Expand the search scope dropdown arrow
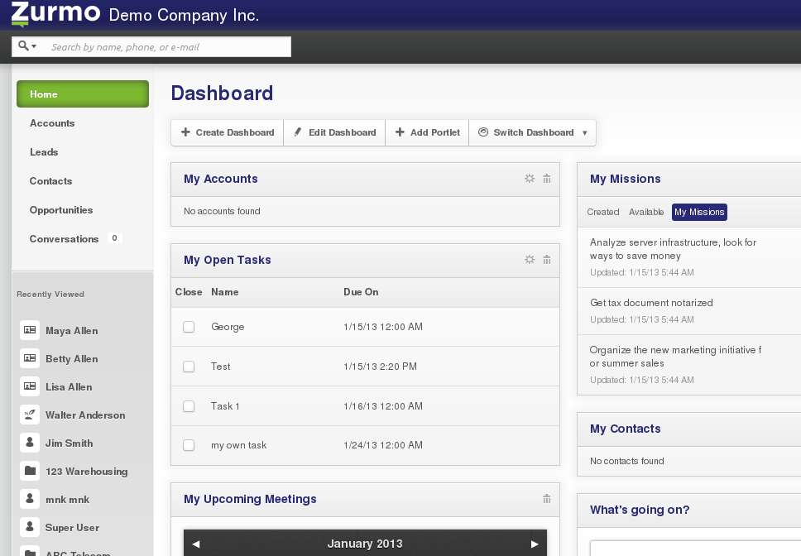801x556 pixels. click(x=27, y=46)
